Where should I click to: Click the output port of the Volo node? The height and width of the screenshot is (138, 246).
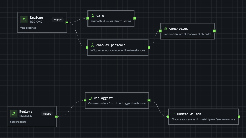point(134,19)
